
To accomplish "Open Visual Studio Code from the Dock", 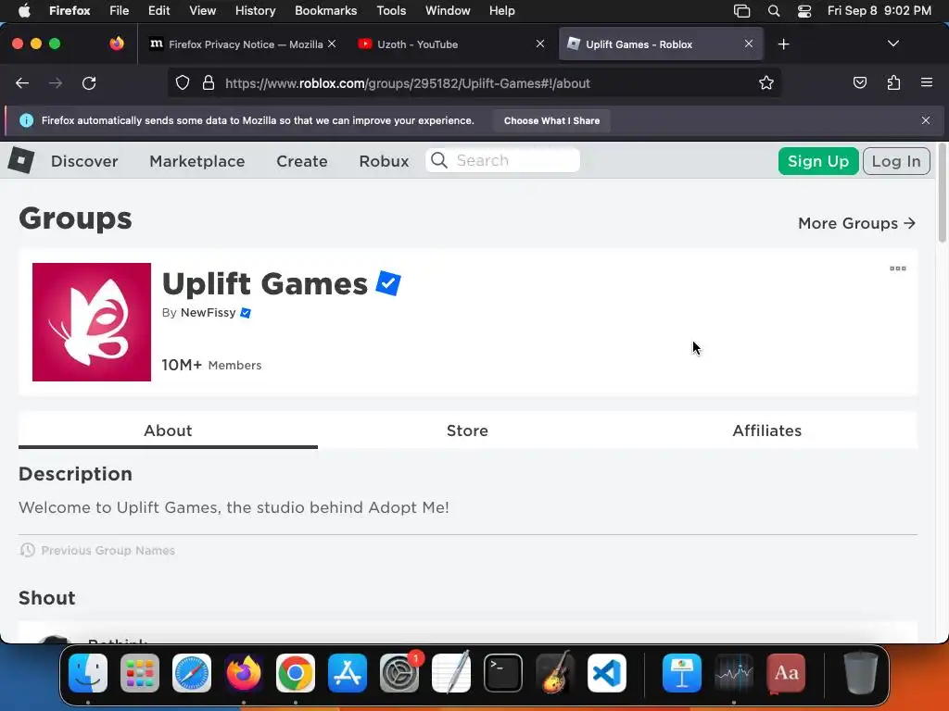I will 606,673.
